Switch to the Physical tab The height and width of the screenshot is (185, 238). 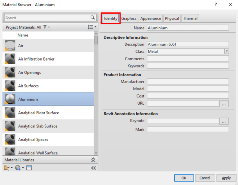pos(172,19)
